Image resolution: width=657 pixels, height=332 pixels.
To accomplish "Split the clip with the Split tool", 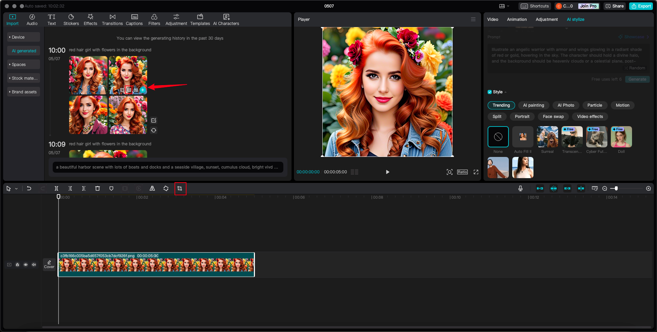I will (56, 188).
